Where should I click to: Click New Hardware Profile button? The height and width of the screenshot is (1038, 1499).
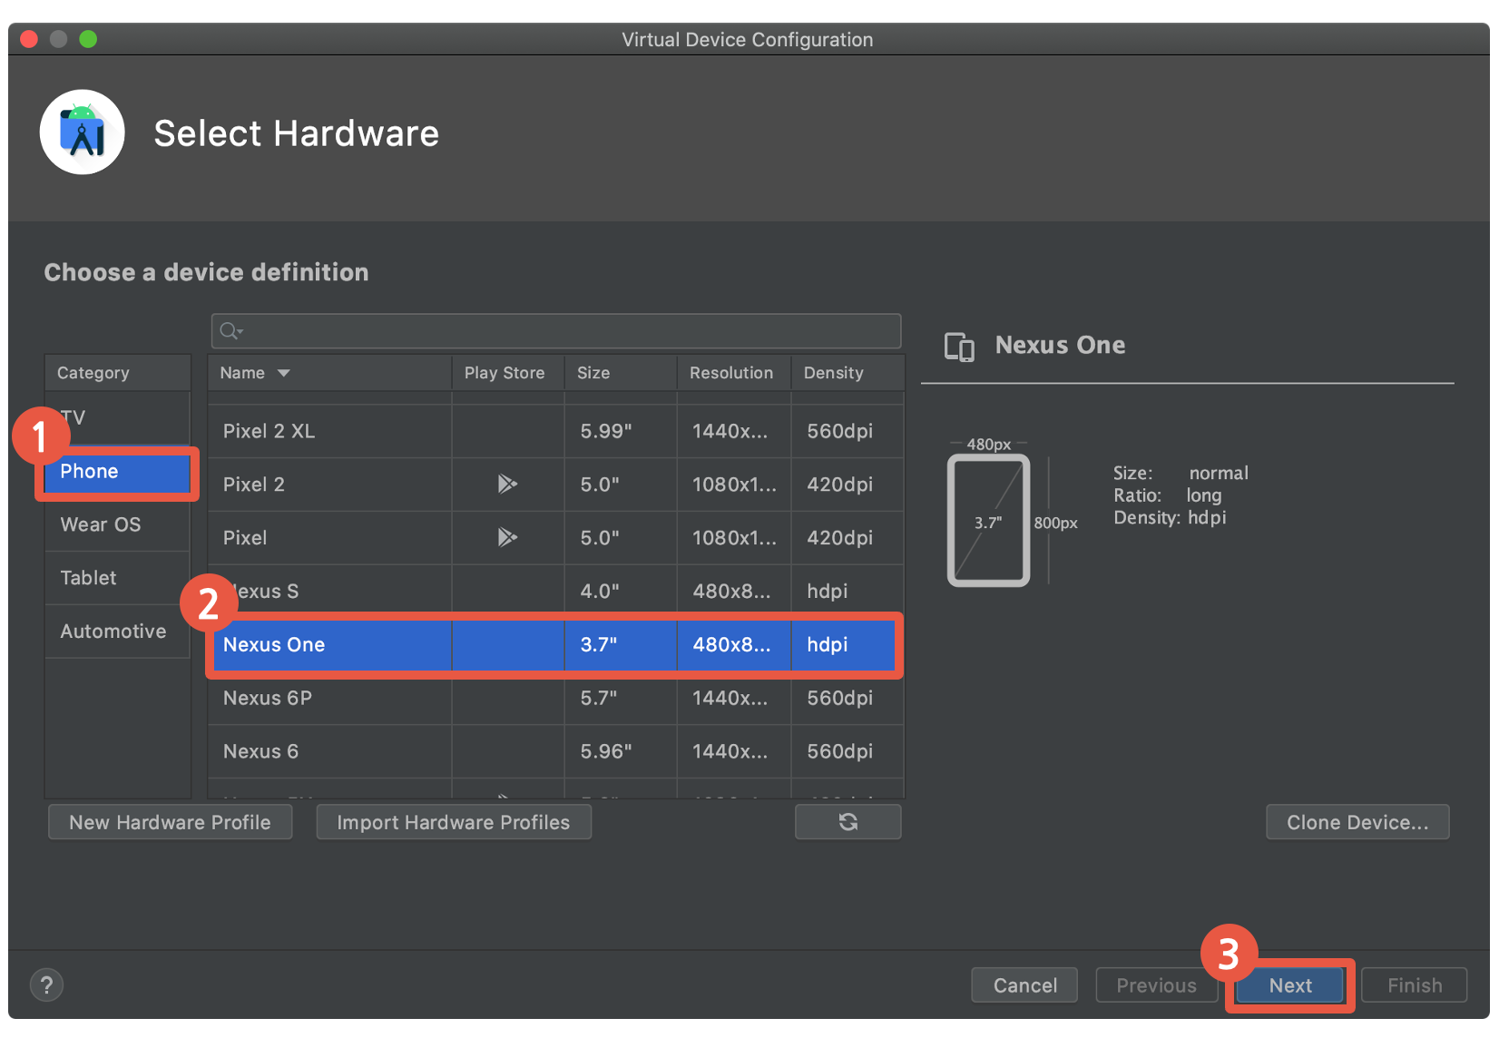[170, 822]
